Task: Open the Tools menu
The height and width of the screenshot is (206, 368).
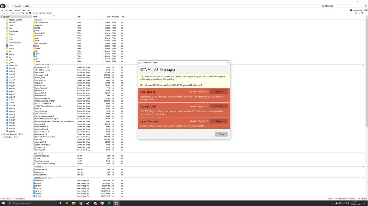Action: tap(24, 10)
